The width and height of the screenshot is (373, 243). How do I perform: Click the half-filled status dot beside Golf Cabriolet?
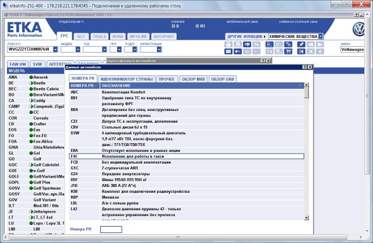31,165
